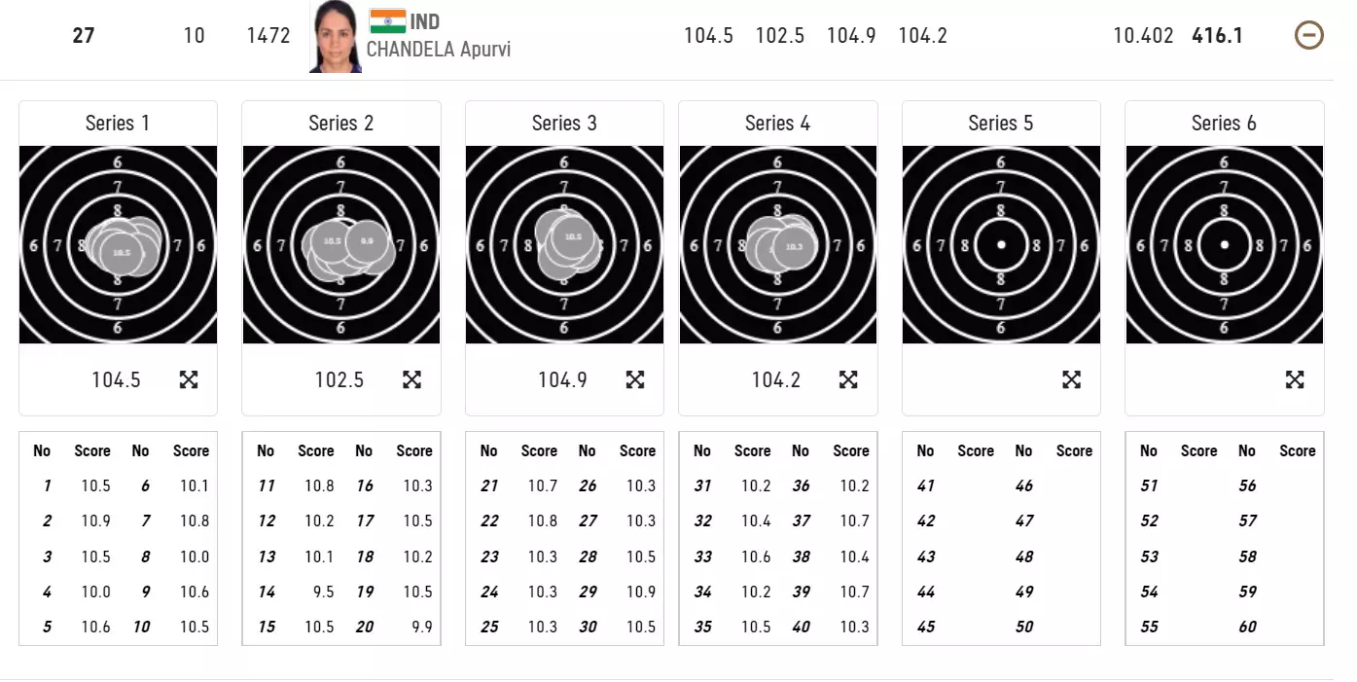Click the athlete's profile photo
The image size is (1357, 682).
(x=336, y=37)
